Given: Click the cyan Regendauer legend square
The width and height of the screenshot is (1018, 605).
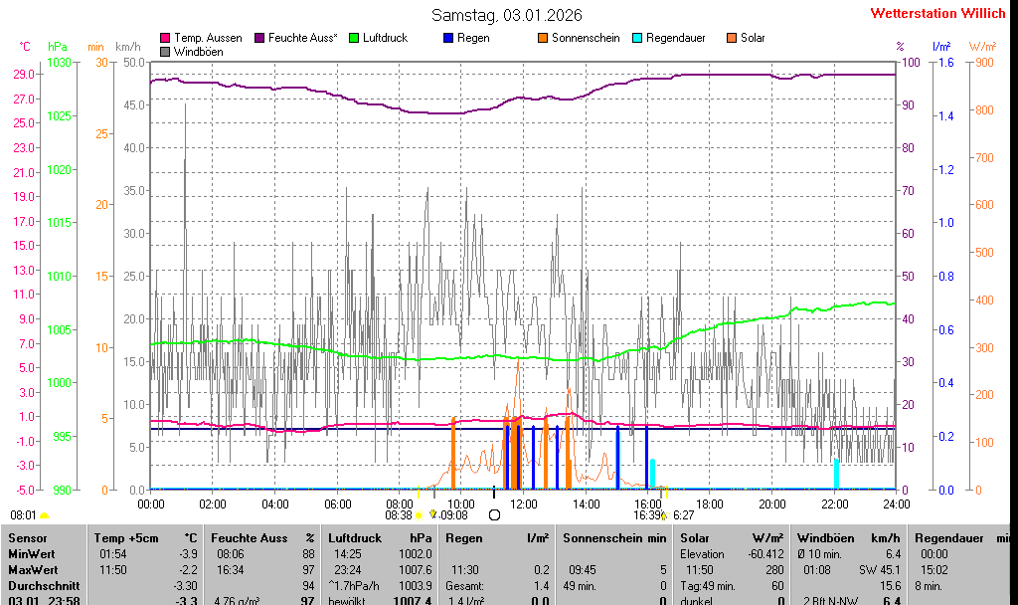Looking at the screenshot, I should coord(637,38).
